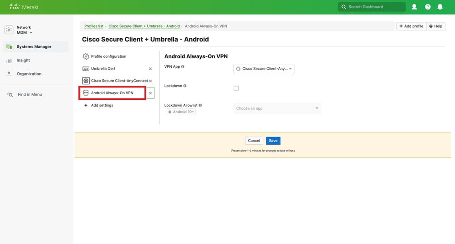
Task: Select Profile configuration in the settings list
Action: click(108, 56)
